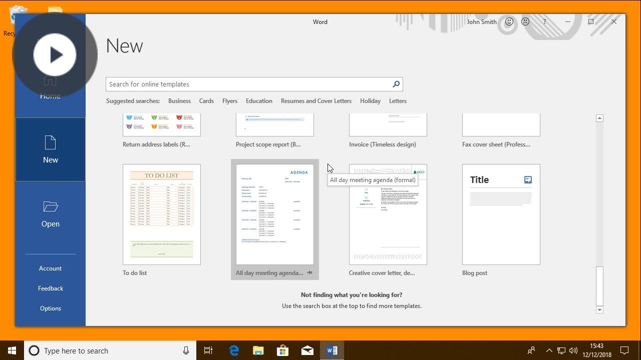Click the Word icon on the taskbar
The height and width of the screenshot is (360, 641).
point(332,350)
